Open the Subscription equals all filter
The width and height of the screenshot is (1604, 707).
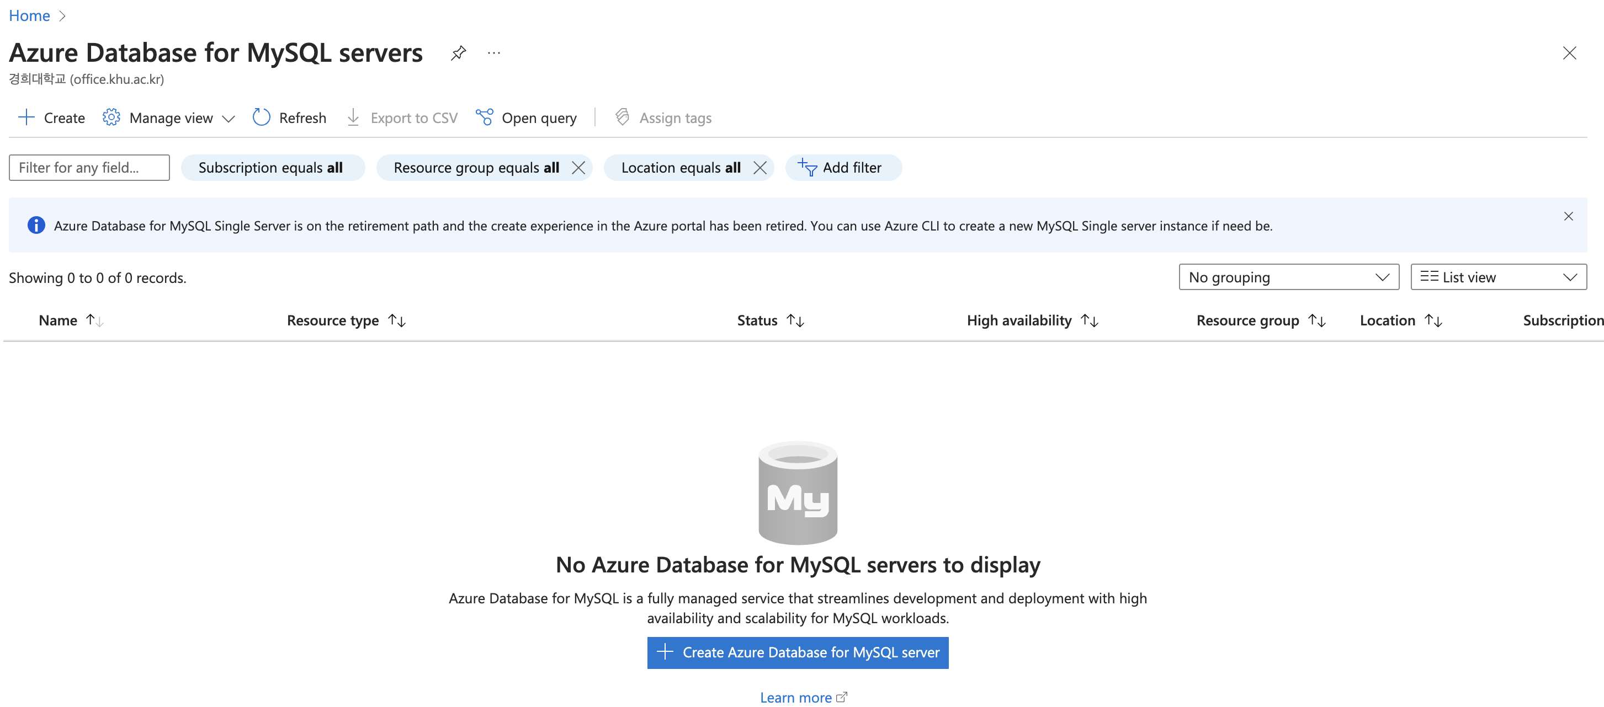click(272, 168)
